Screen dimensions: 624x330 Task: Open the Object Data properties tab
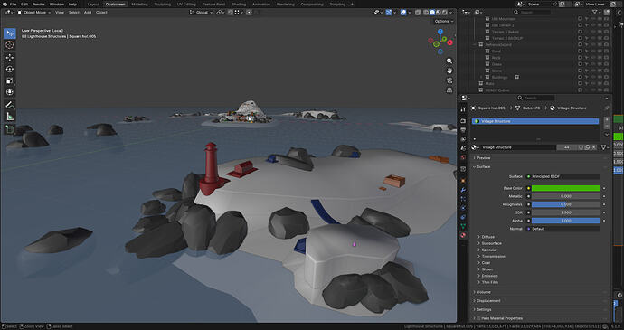(x=463, y=226)
